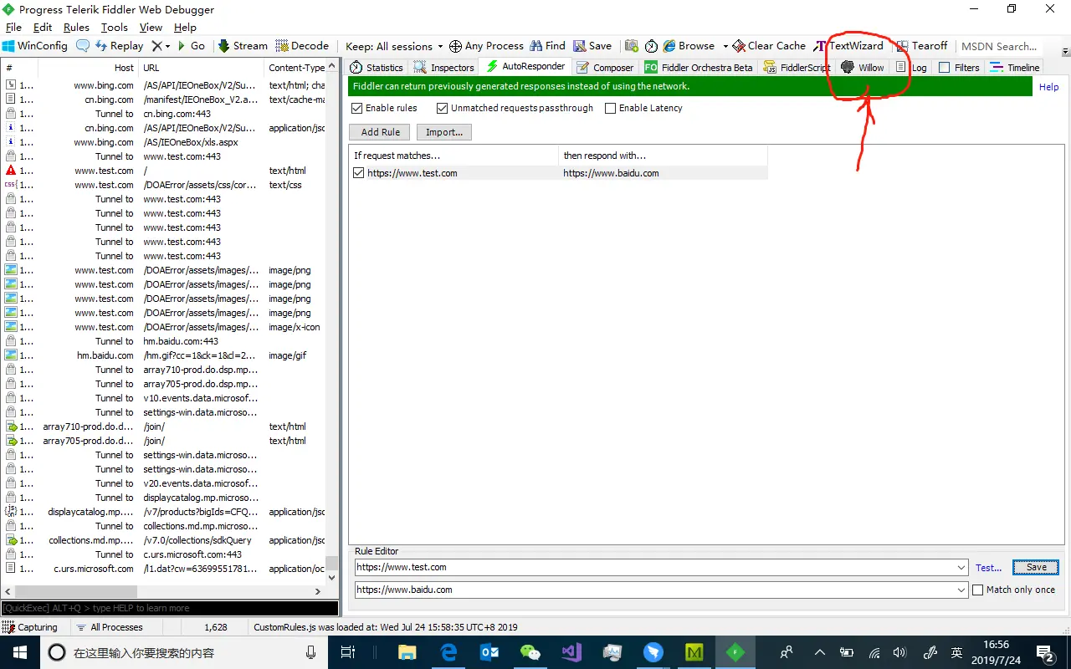Expand the response action dropdown
Image resolution: width=1071 pixels, height=669 pixels.
pyautogui.click(x=961, y=590)
